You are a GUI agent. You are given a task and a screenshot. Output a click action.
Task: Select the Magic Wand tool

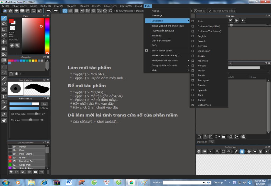click(x=4, y=78)
